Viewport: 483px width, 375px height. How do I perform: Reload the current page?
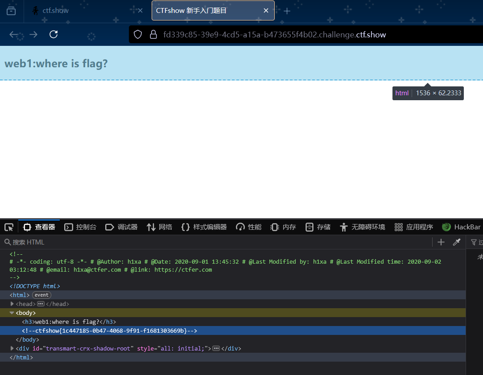click(x=54, y=34)
